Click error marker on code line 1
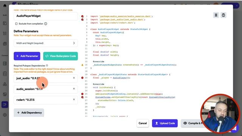This screenshot has height=136, width=242. pyautogui.click(x=82, y=16)
